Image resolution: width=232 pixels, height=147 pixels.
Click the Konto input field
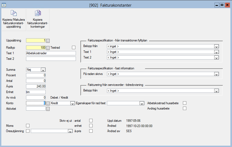coord(36,103)
